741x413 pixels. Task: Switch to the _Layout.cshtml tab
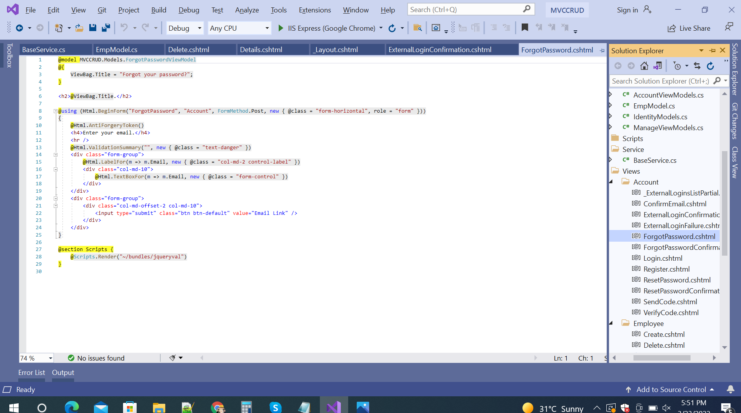point(336,50)
